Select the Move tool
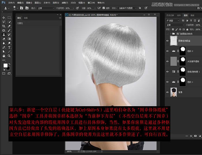202x155 pixels. 4,18
